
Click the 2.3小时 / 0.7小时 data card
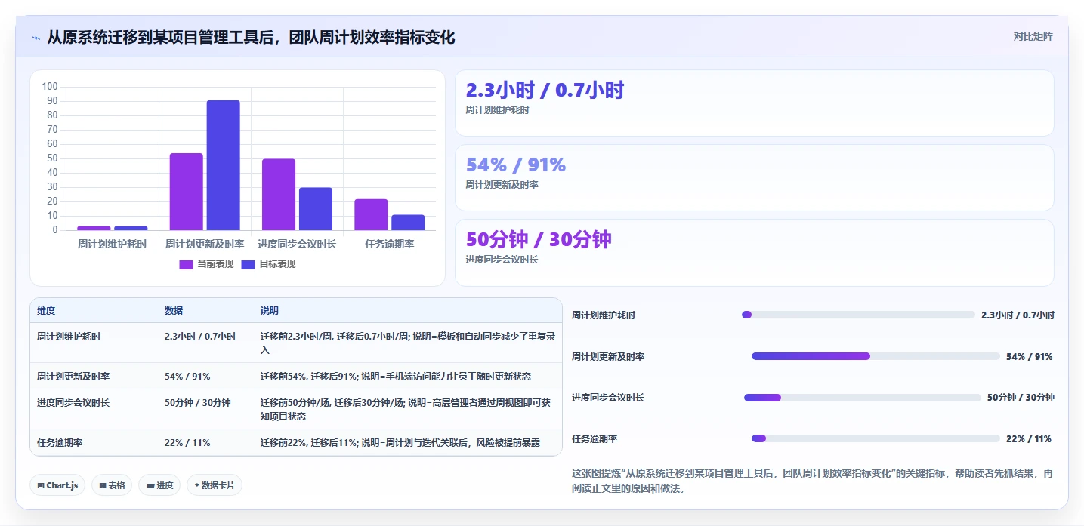pos(754,103)
